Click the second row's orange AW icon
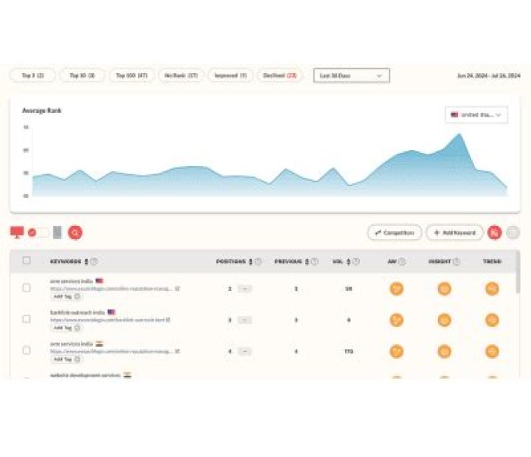 pos(397,320)
